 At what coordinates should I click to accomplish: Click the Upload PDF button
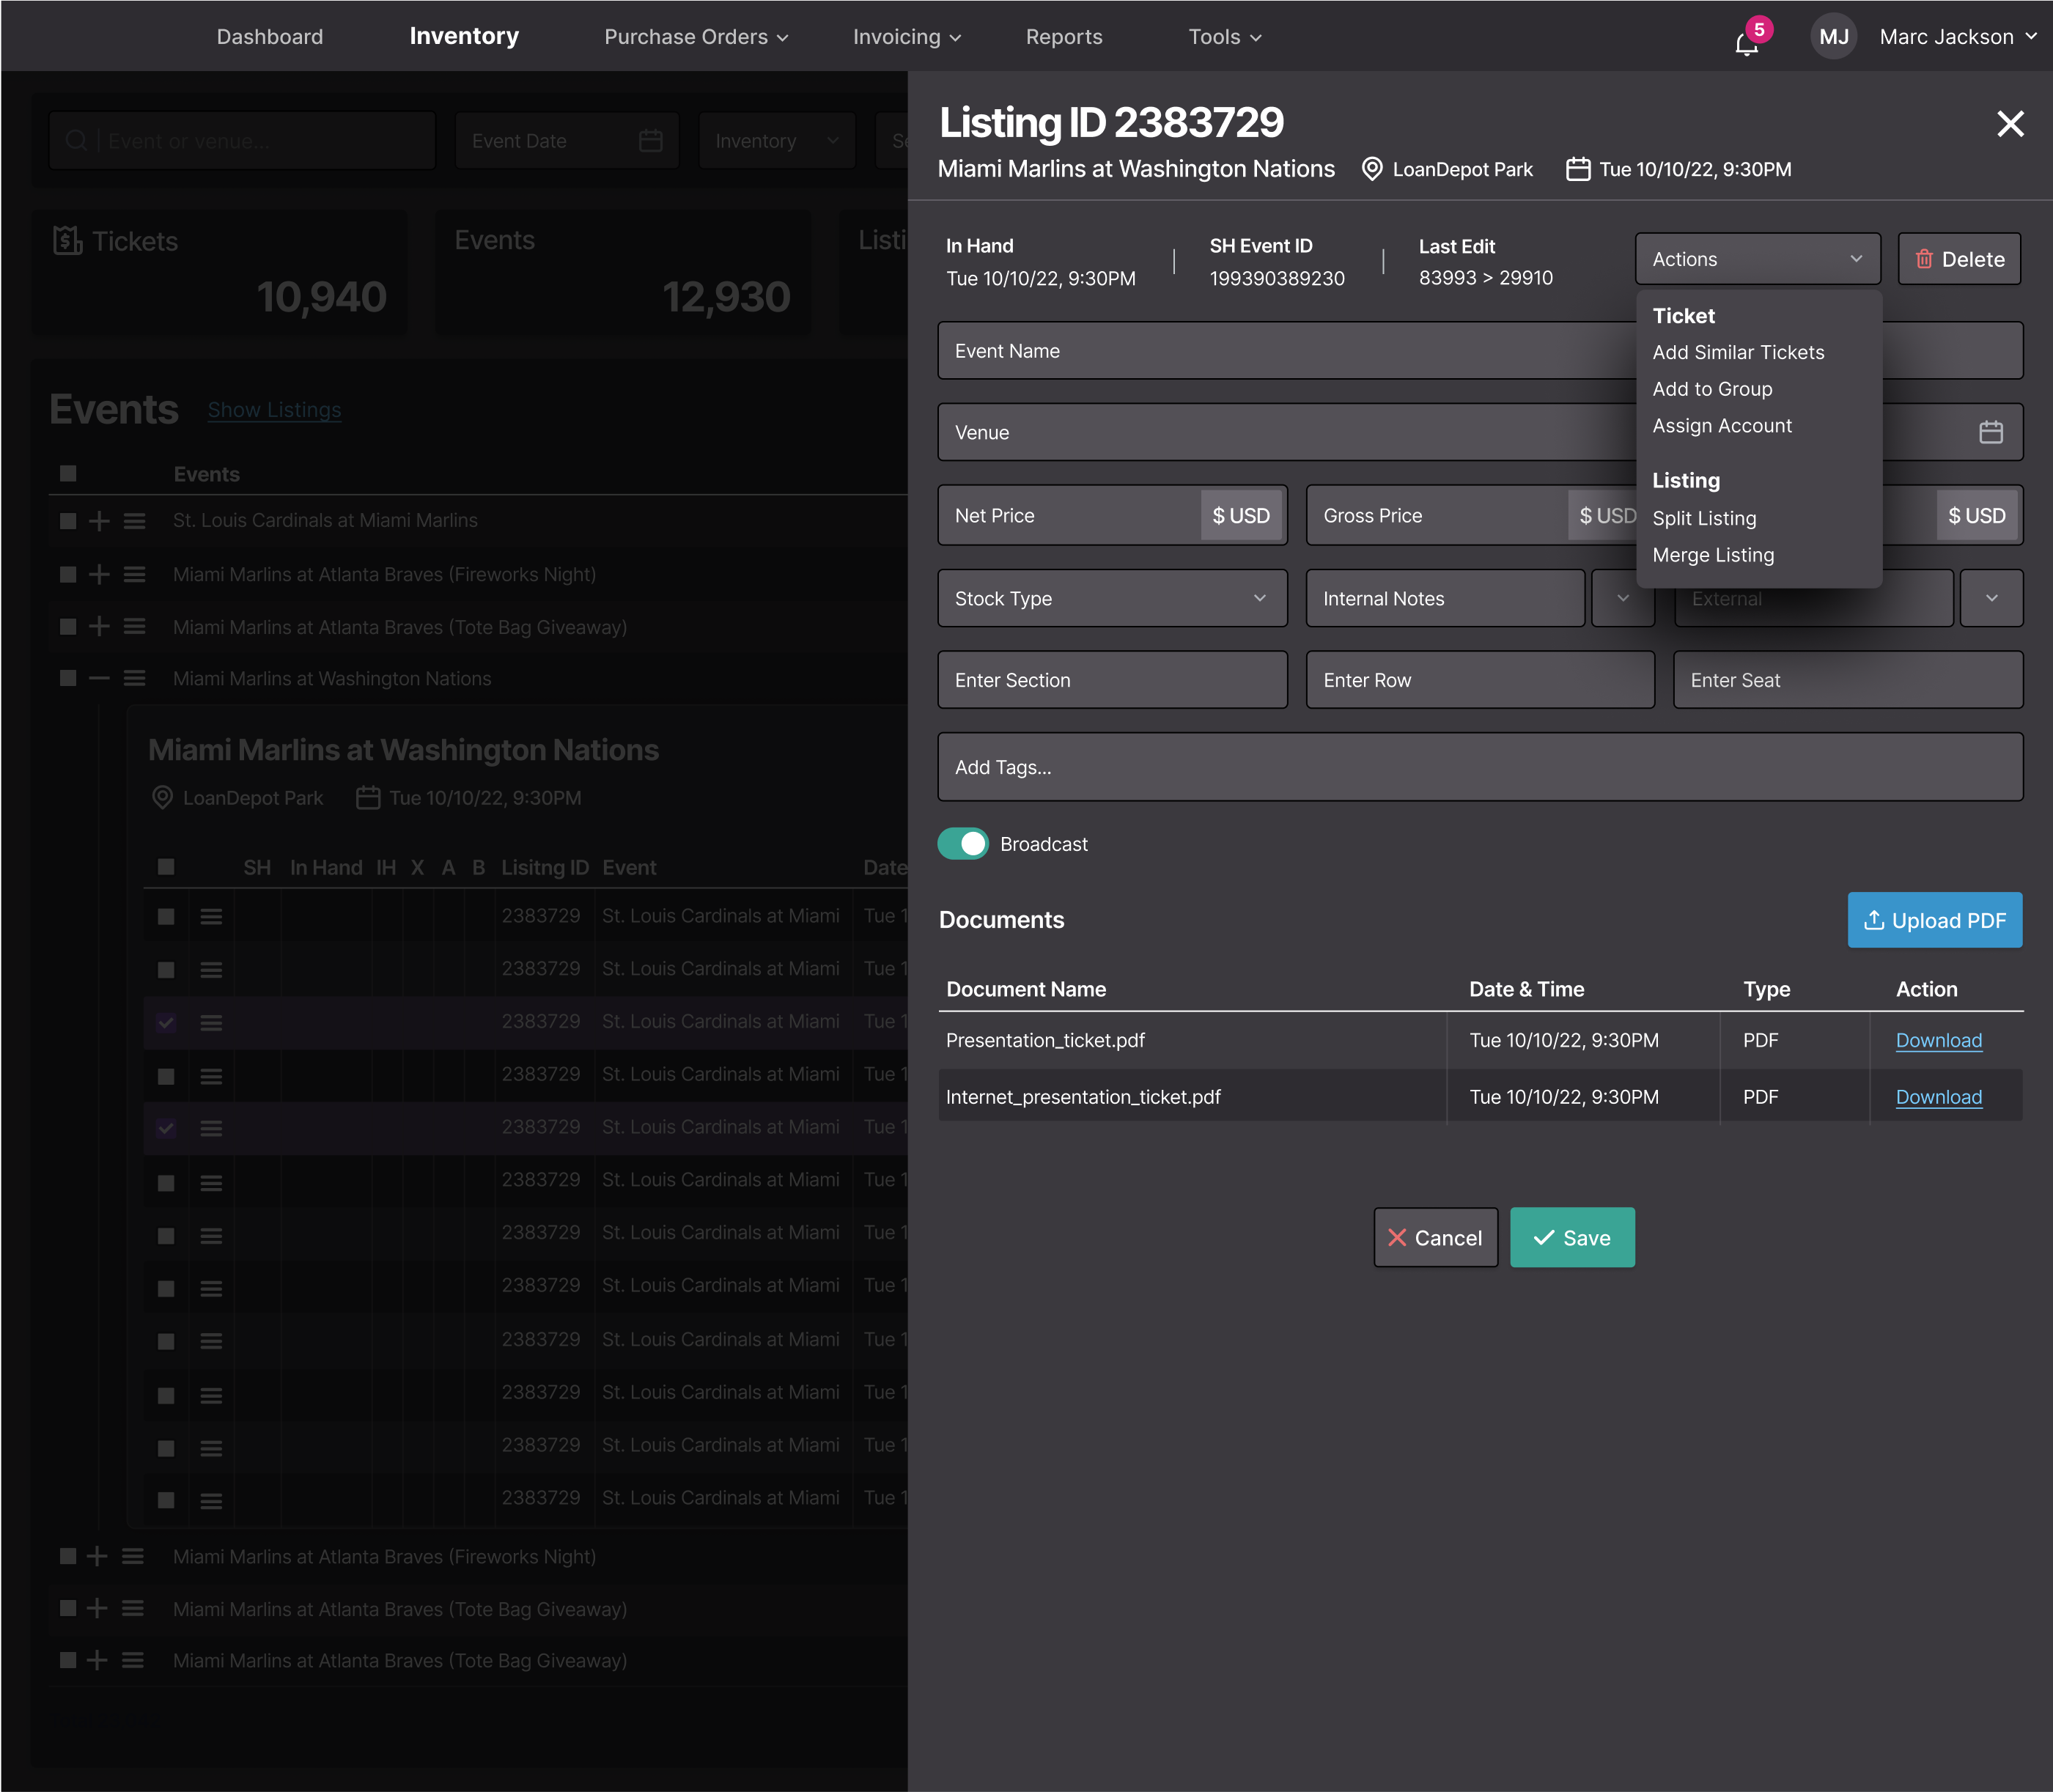(1934, 920)
